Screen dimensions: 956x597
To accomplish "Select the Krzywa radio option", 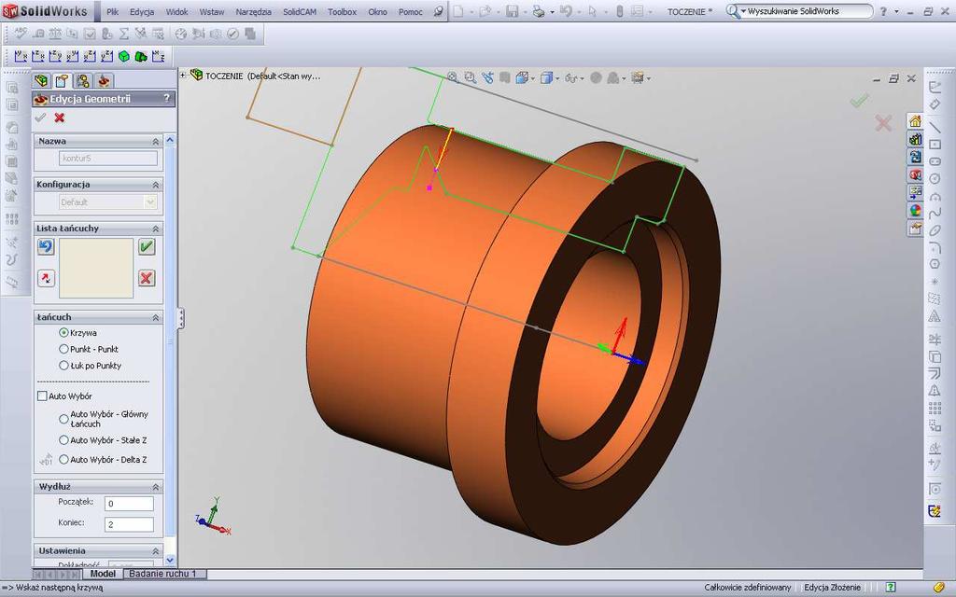I will [x=63, y=333].
